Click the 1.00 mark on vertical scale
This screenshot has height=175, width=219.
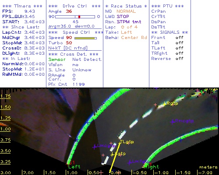5,129
